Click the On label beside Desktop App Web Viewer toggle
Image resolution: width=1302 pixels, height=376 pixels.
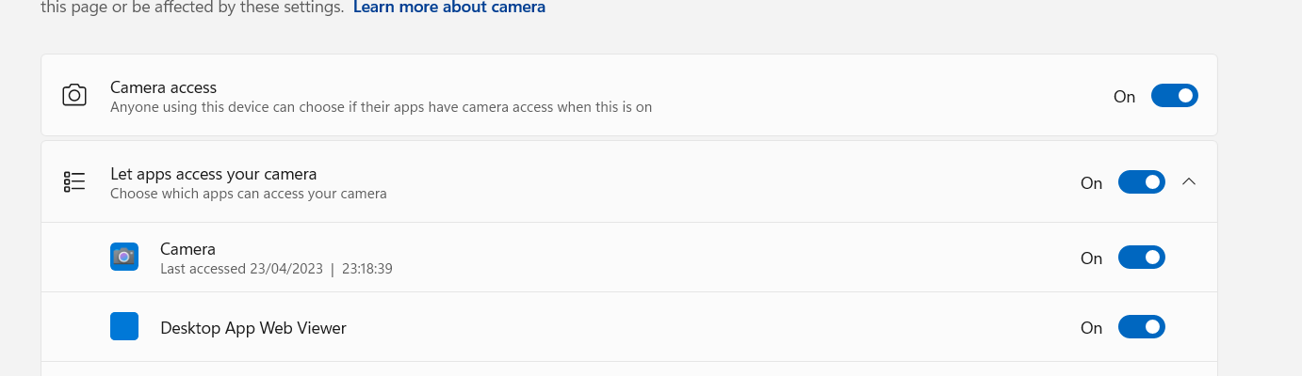pyautogui.click(x=1091, y=328)
